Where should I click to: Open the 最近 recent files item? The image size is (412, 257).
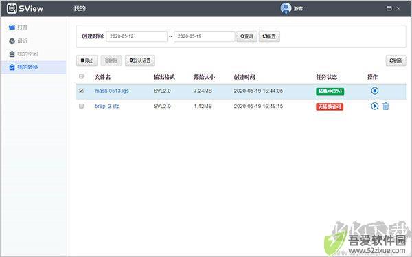pyautogui.click(x=18, y=41)
